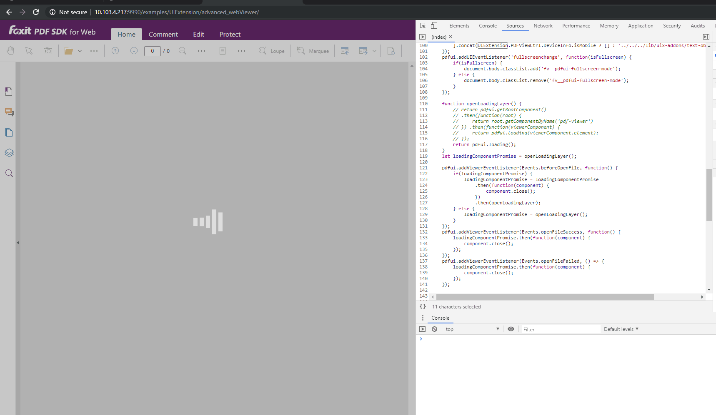Click the page number input field
This screenshot has height=415, width=716.
pos(153,51)
